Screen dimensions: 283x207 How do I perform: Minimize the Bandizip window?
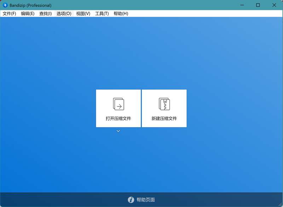coord(242,5)
